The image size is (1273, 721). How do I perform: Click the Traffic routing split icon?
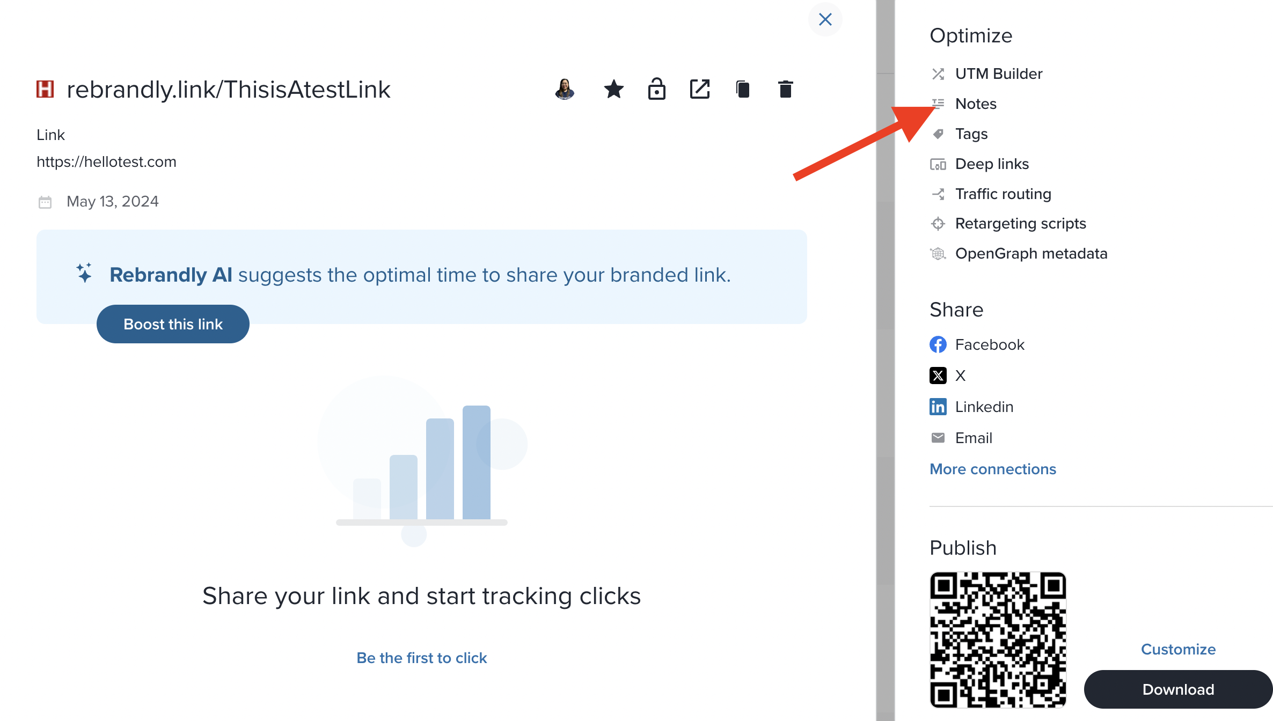tap(938, 194)
